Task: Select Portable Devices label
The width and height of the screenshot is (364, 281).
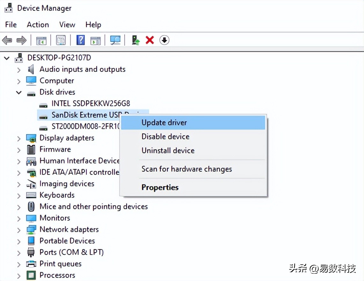Action: coord(67,241)
